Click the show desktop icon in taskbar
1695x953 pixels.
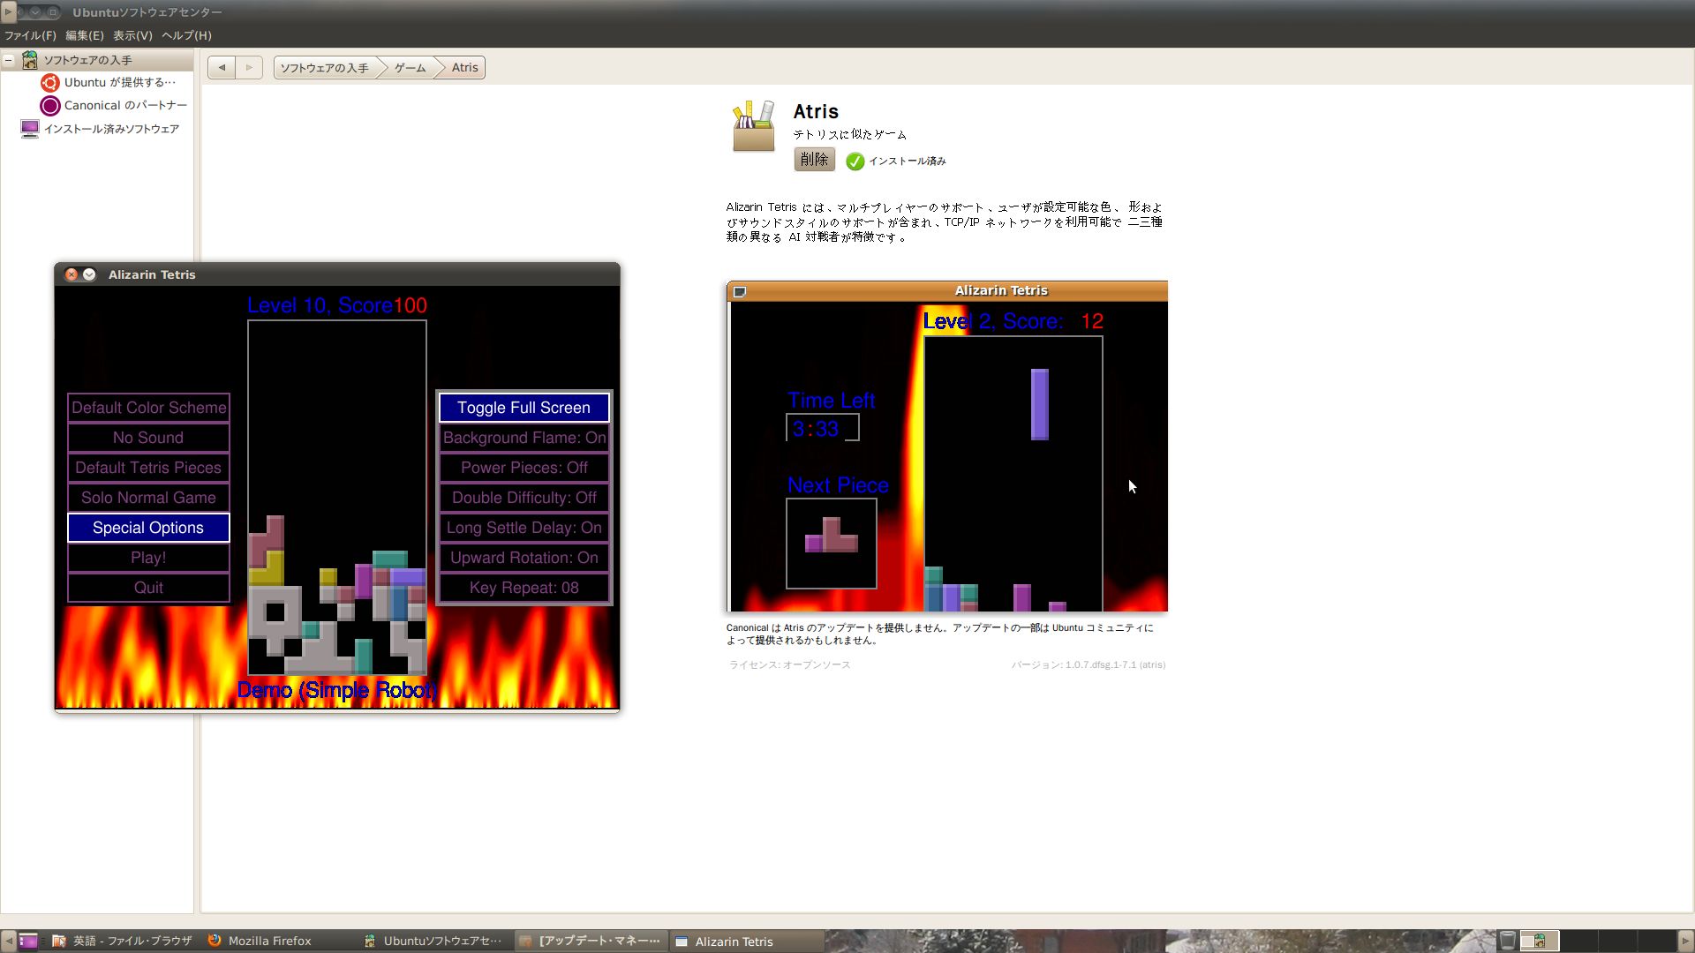[28, 941]
